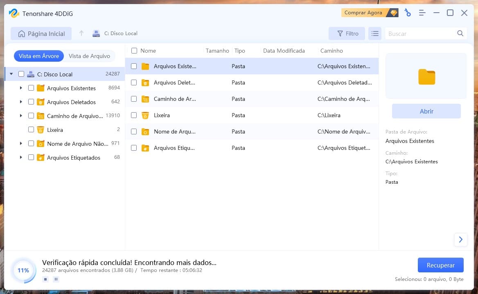Pause the scan with the pause icon

pyautogui.click(x=56, y=279)
